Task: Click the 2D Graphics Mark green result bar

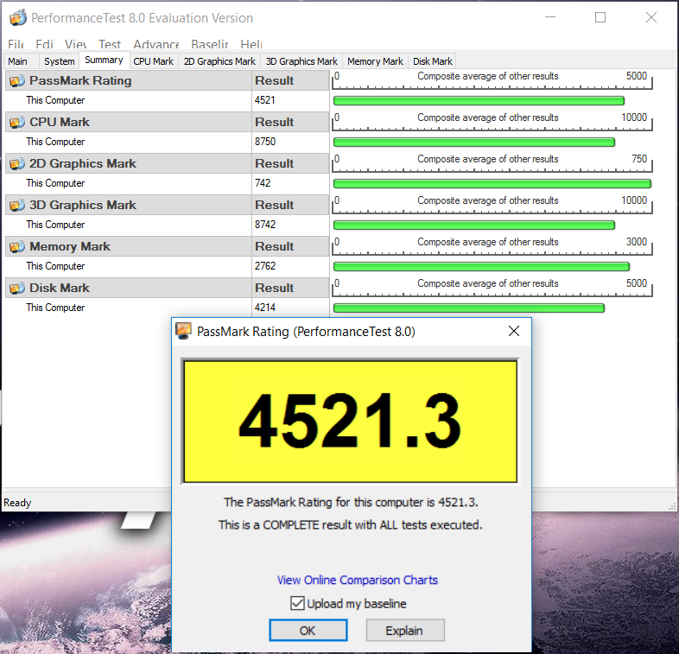Action: 492,184
